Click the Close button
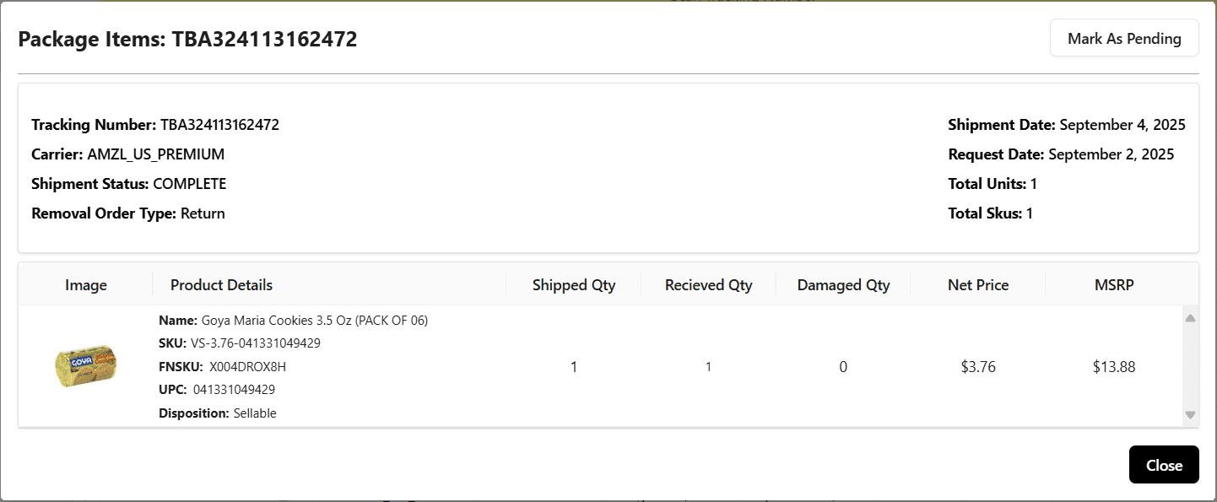The width and height of the screenshot is (1217, 502). tap(1164, 464)
